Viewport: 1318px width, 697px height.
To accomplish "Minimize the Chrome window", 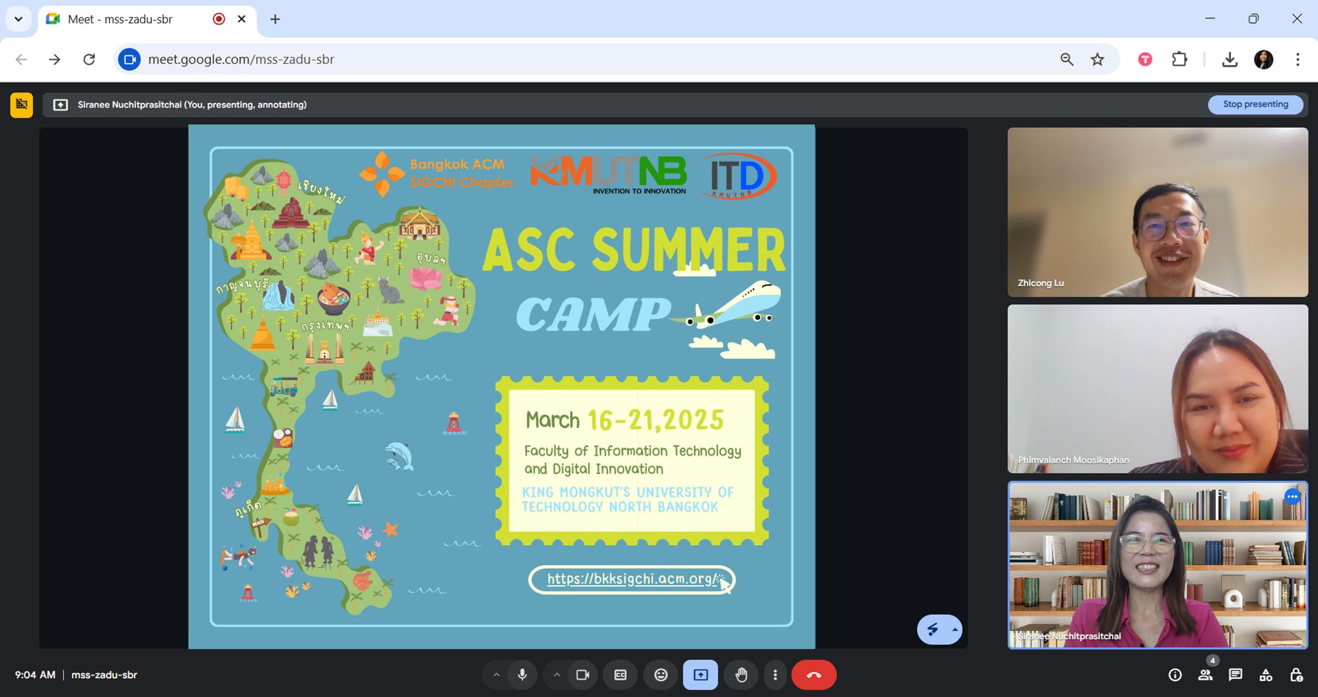I will click(x=1210, y=19).
